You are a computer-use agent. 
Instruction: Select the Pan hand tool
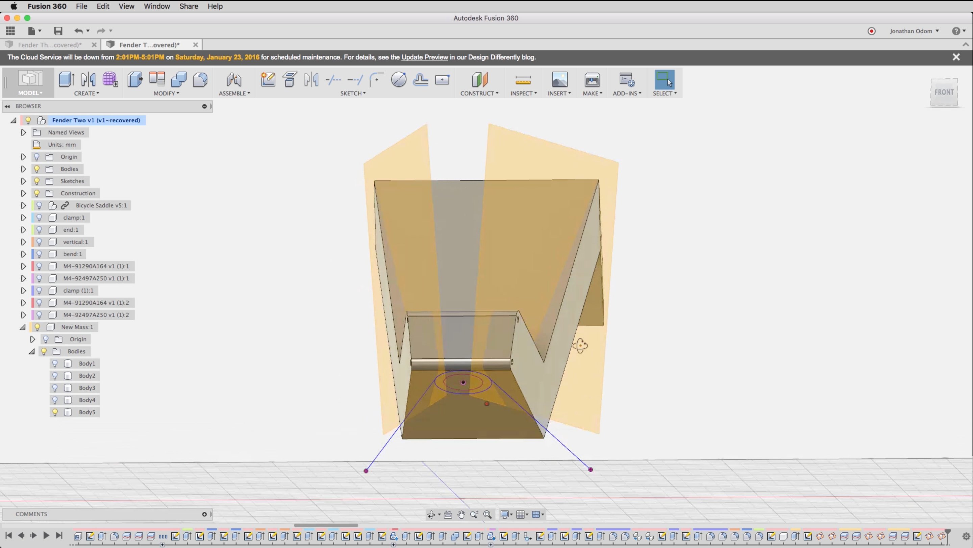[x=461, y=515]
